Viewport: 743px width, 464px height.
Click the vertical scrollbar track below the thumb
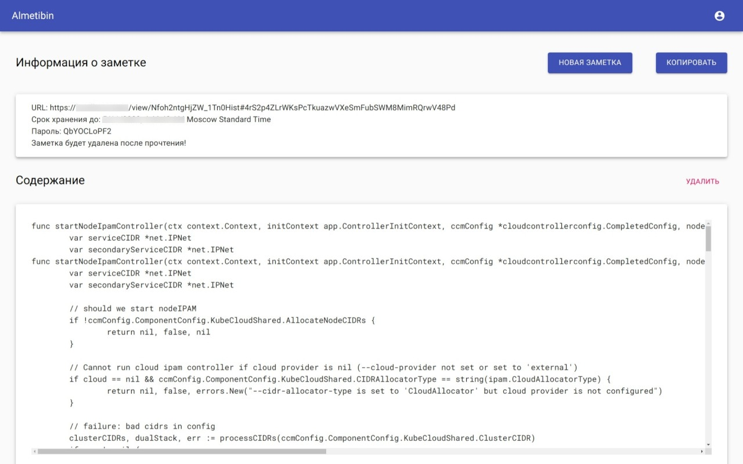point(708,348)
